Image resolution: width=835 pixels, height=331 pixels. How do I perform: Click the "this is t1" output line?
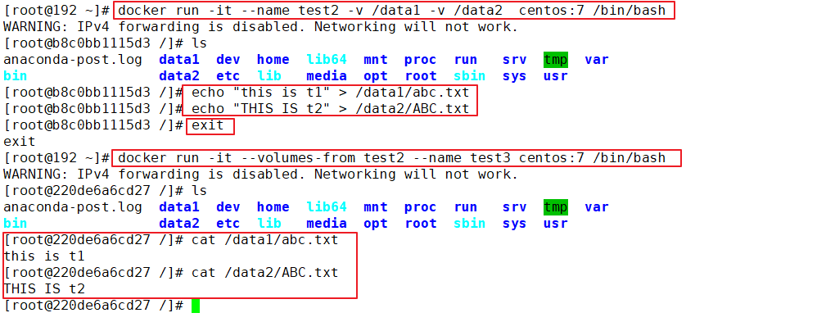point(44,257)
